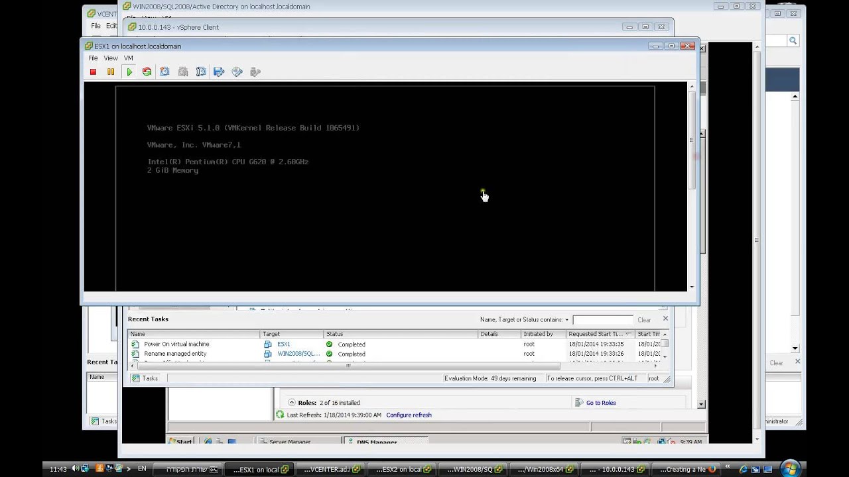This screenshot has height=477, width=849.
Task: Click the Last Refresh green icon
Action: pos(280,415)
